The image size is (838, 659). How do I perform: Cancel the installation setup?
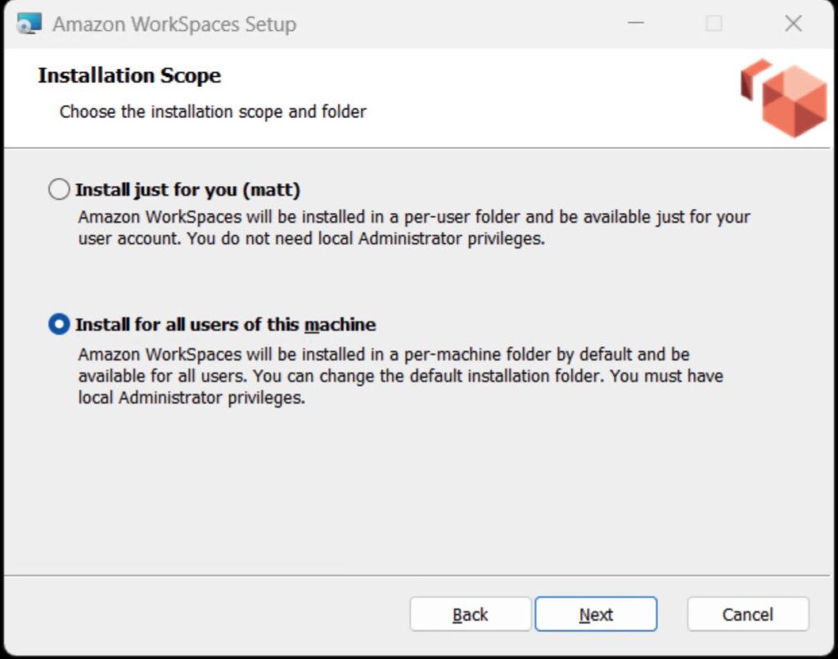(x=747, y=614)
